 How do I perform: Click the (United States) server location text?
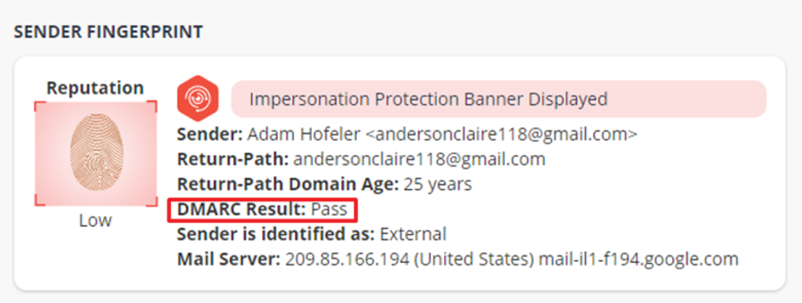coord(474,259)
